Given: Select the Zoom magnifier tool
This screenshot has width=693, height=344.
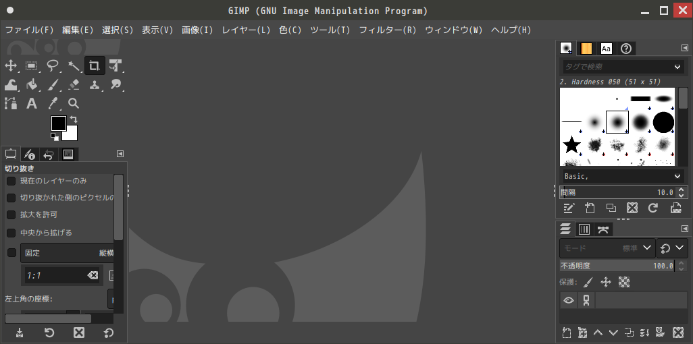Looking at the screenshot, I should [x=74, y=103].
